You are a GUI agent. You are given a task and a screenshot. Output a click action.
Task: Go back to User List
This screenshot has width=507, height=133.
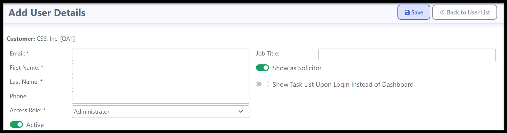465,12
